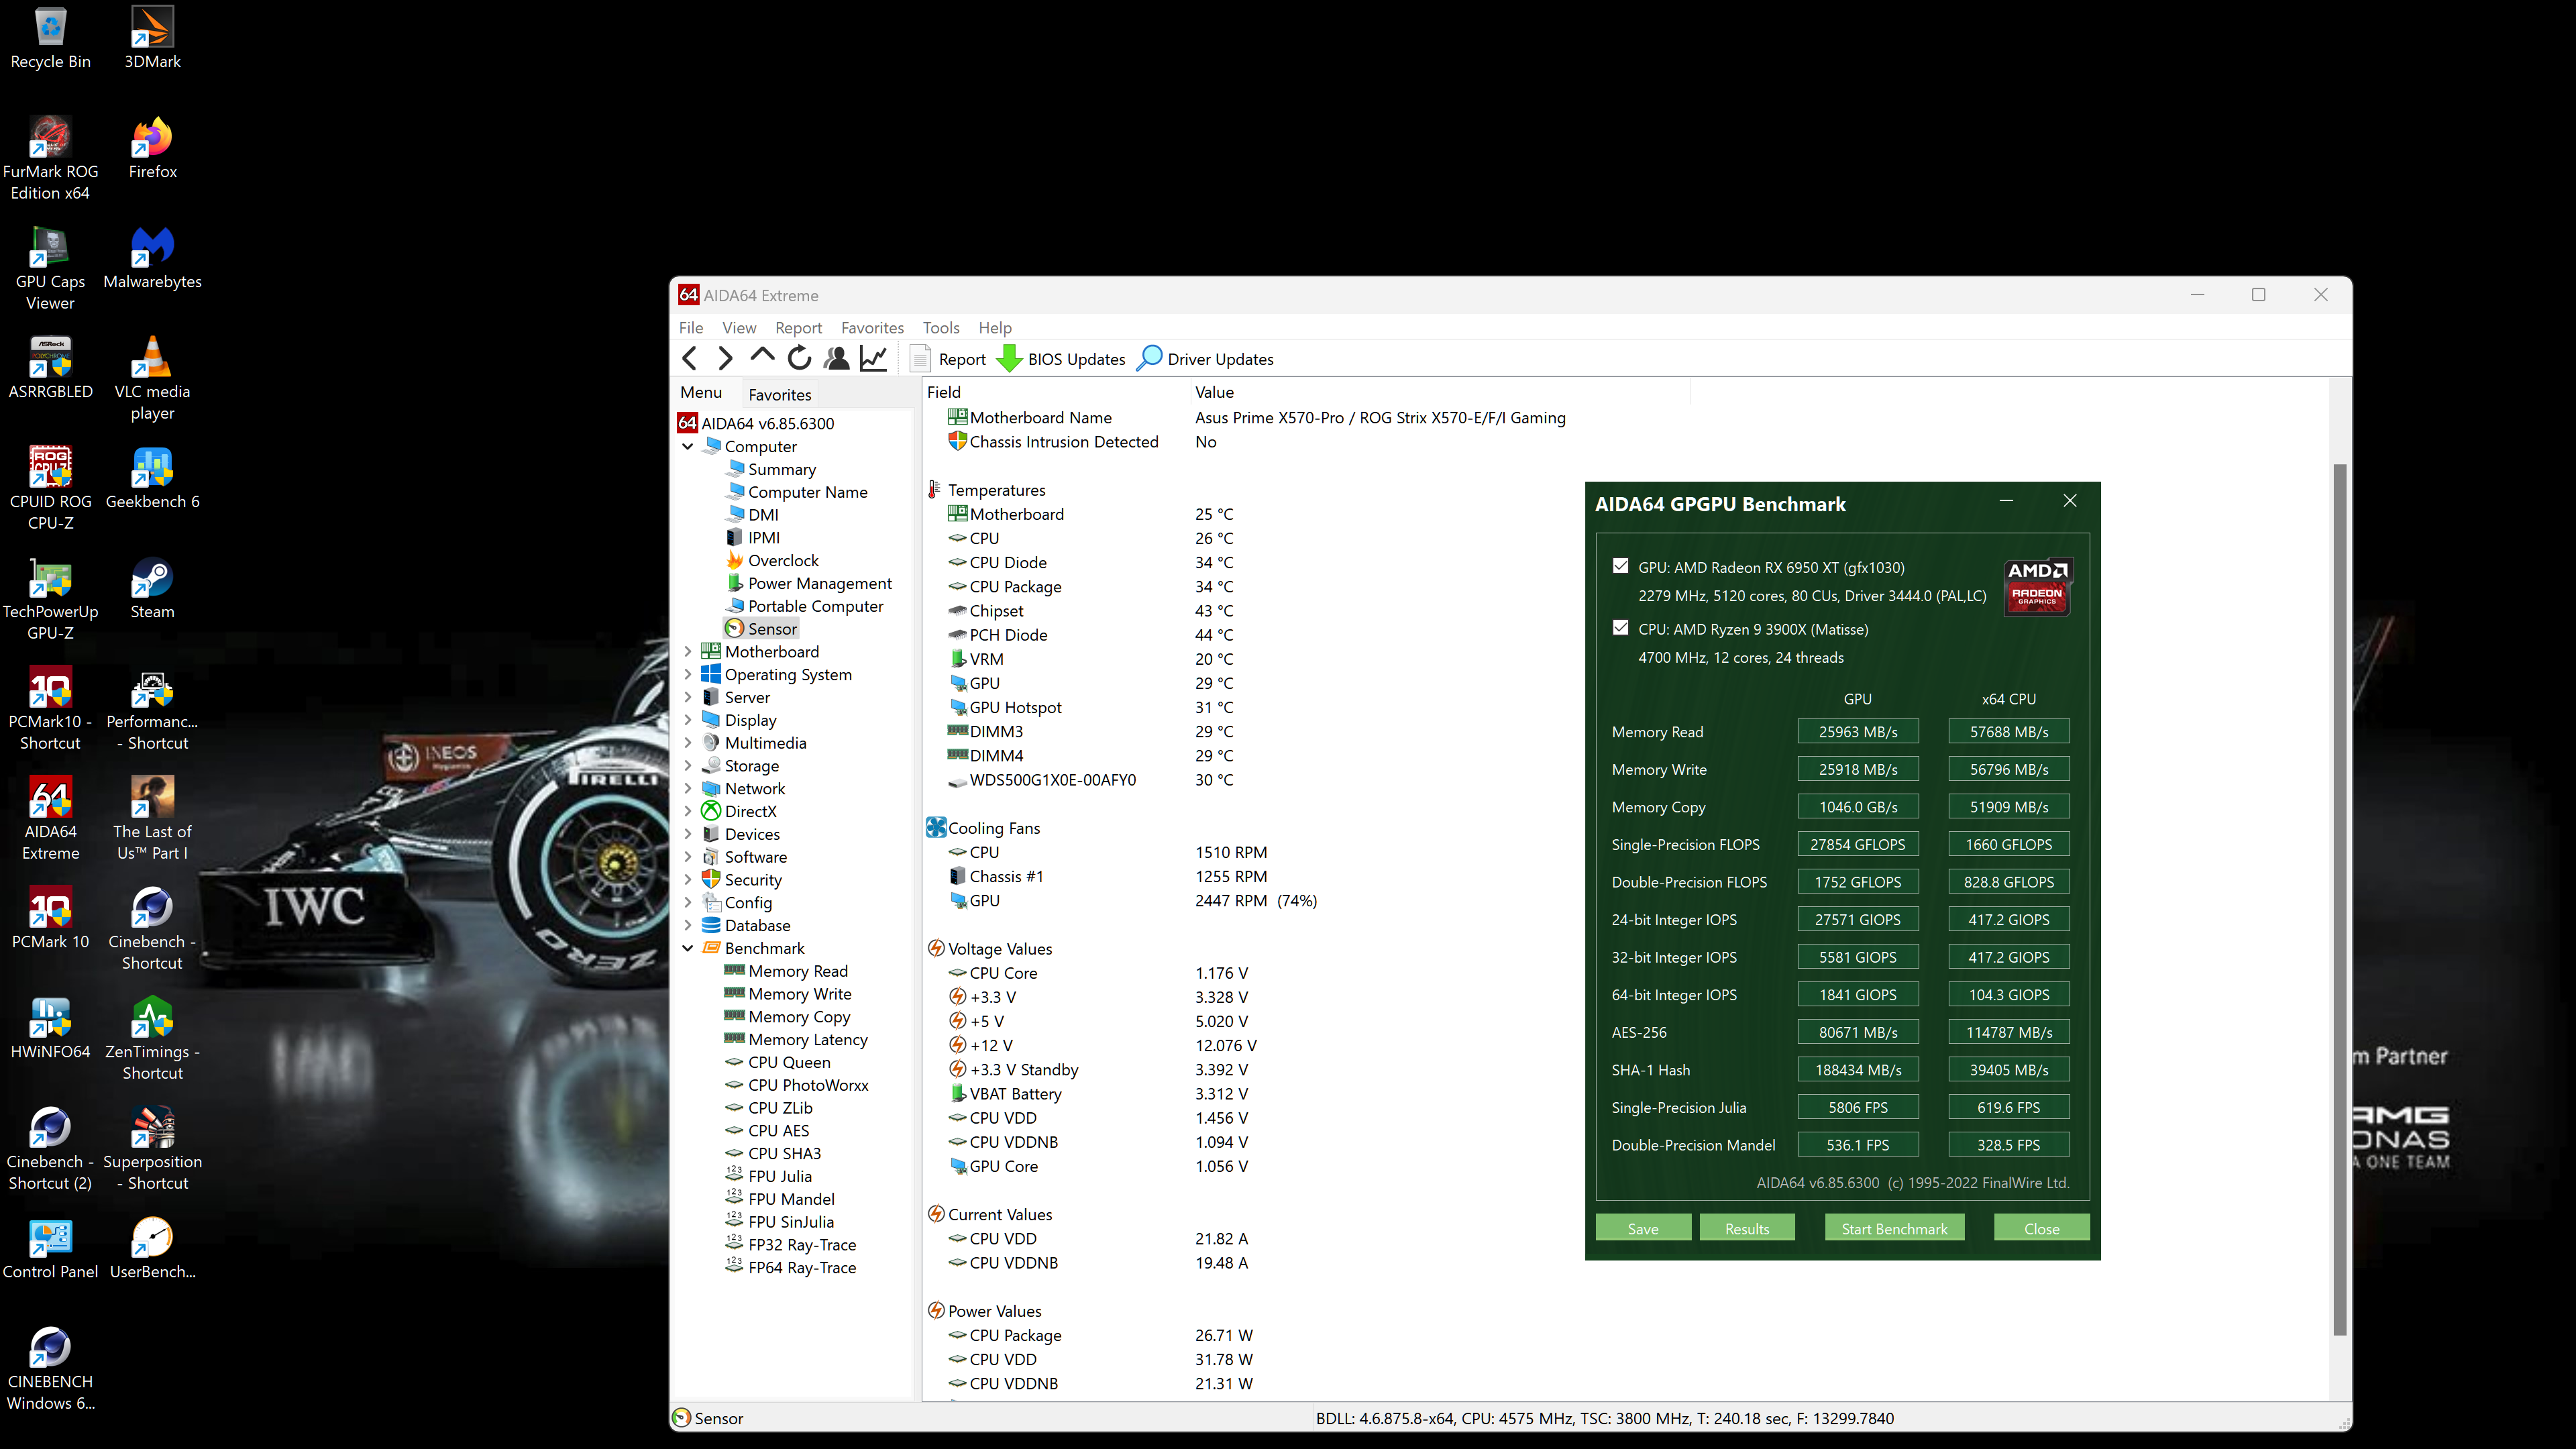Image resolution: width=2576 pixels, height=1449 pixels.
Task: Open the GPU Caps Viewer desktop icon
Action: point(50,270)
